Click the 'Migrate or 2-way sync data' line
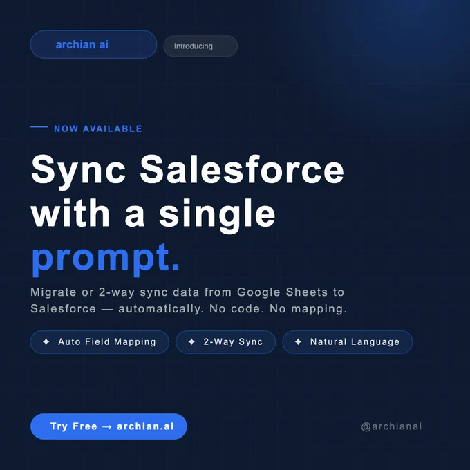Image resolution: width=470 pixels, height=470 pixels. 187,292
